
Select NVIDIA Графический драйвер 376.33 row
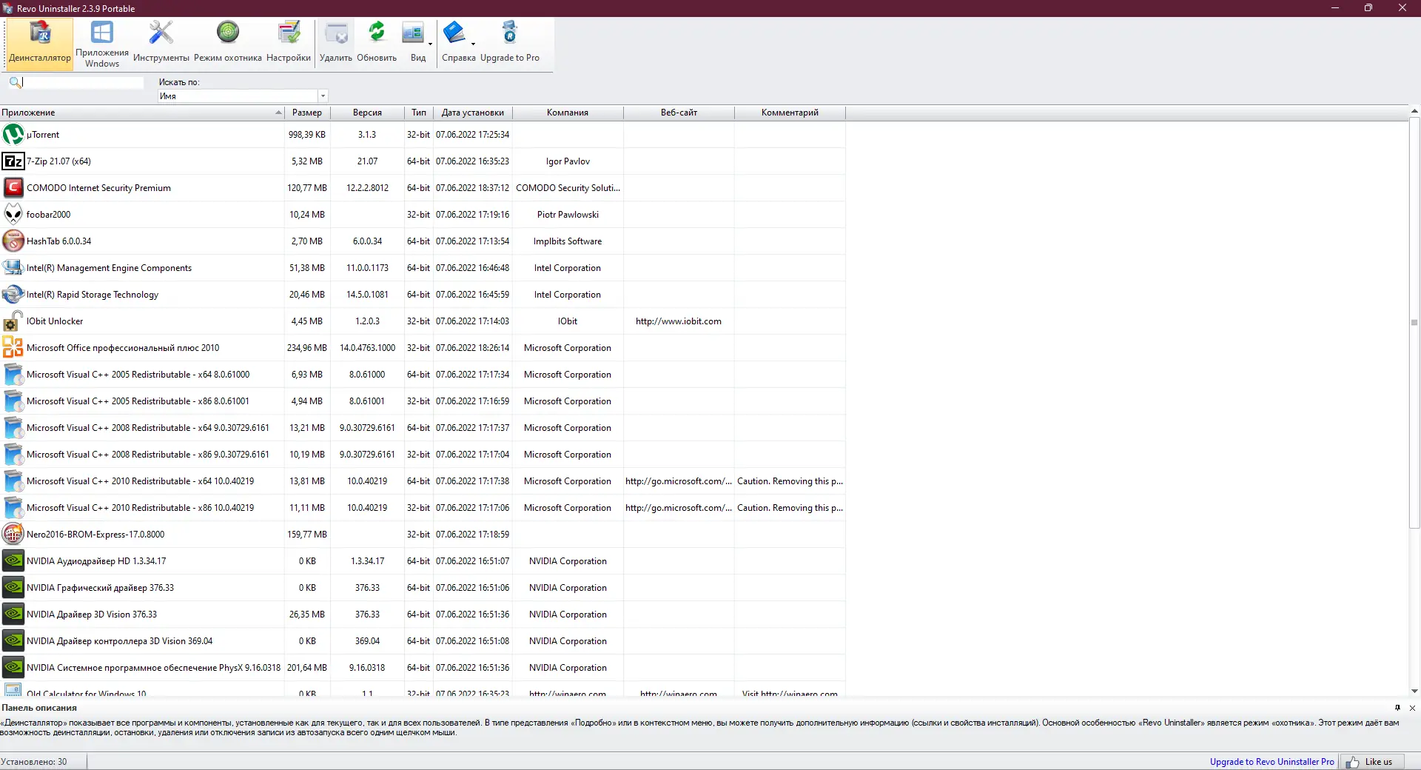point(423,588)
